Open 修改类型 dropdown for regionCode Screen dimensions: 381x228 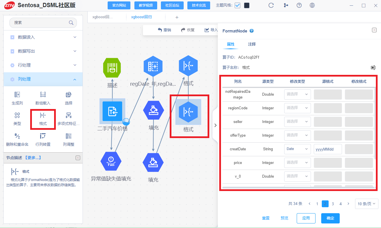coord(298,108)
